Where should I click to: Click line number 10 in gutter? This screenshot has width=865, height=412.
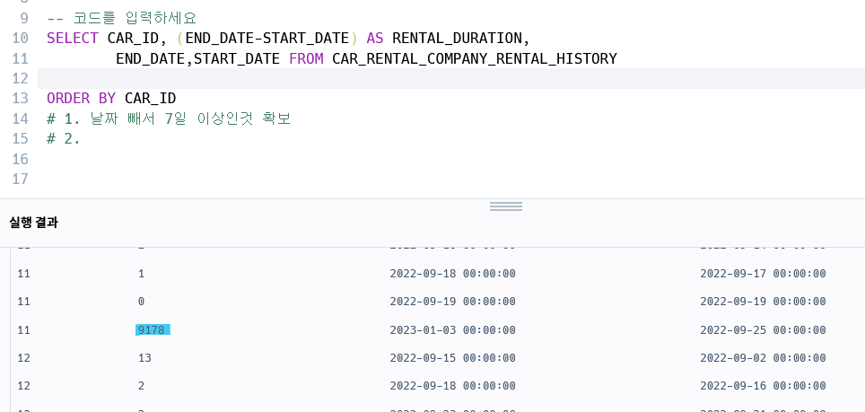[20, 38]
